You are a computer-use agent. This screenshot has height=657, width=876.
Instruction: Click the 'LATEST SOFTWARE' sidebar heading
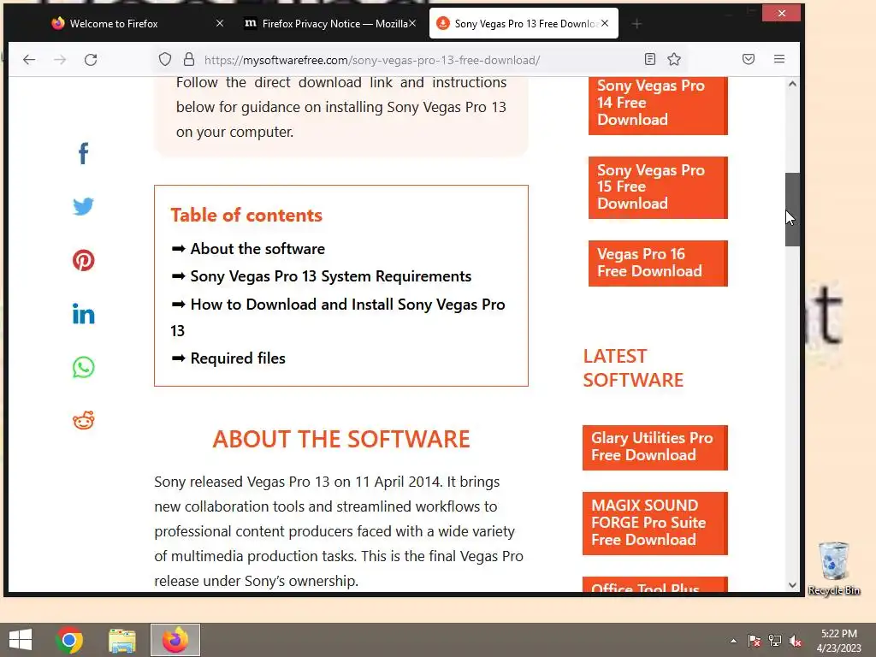click(633, 368)
